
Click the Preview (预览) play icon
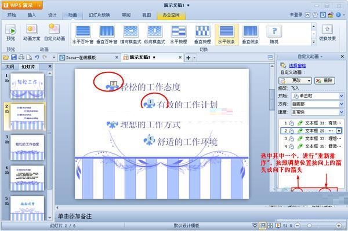(10, 30)
